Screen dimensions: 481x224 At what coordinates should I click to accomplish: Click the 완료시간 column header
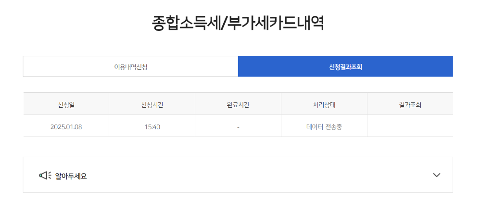238,105
